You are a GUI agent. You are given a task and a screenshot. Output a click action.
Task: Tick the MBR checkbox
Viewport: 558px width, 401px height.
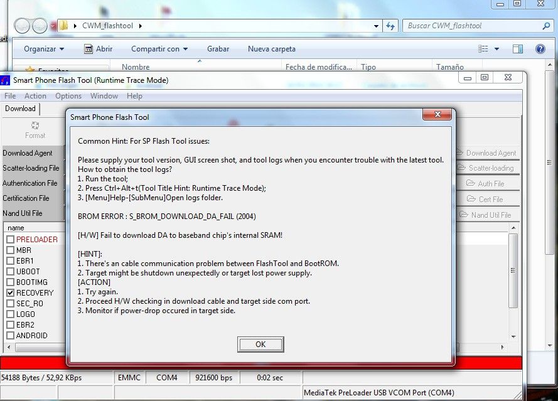coord(10,250)
